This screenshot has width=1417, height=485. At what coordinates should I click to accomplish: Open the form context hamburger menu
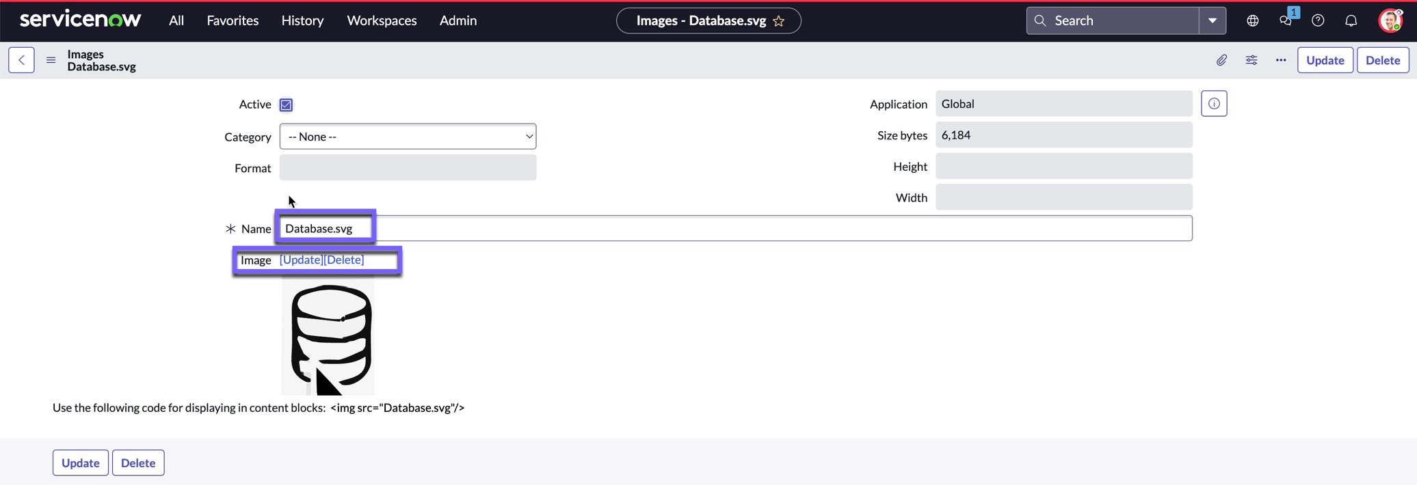click(51, 60)
